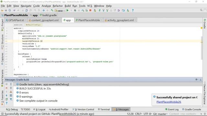Image resolution: width=207 pixels, height=116 pixels.
Task: Open the Android Profiler tab
Action: pos(59,110)
